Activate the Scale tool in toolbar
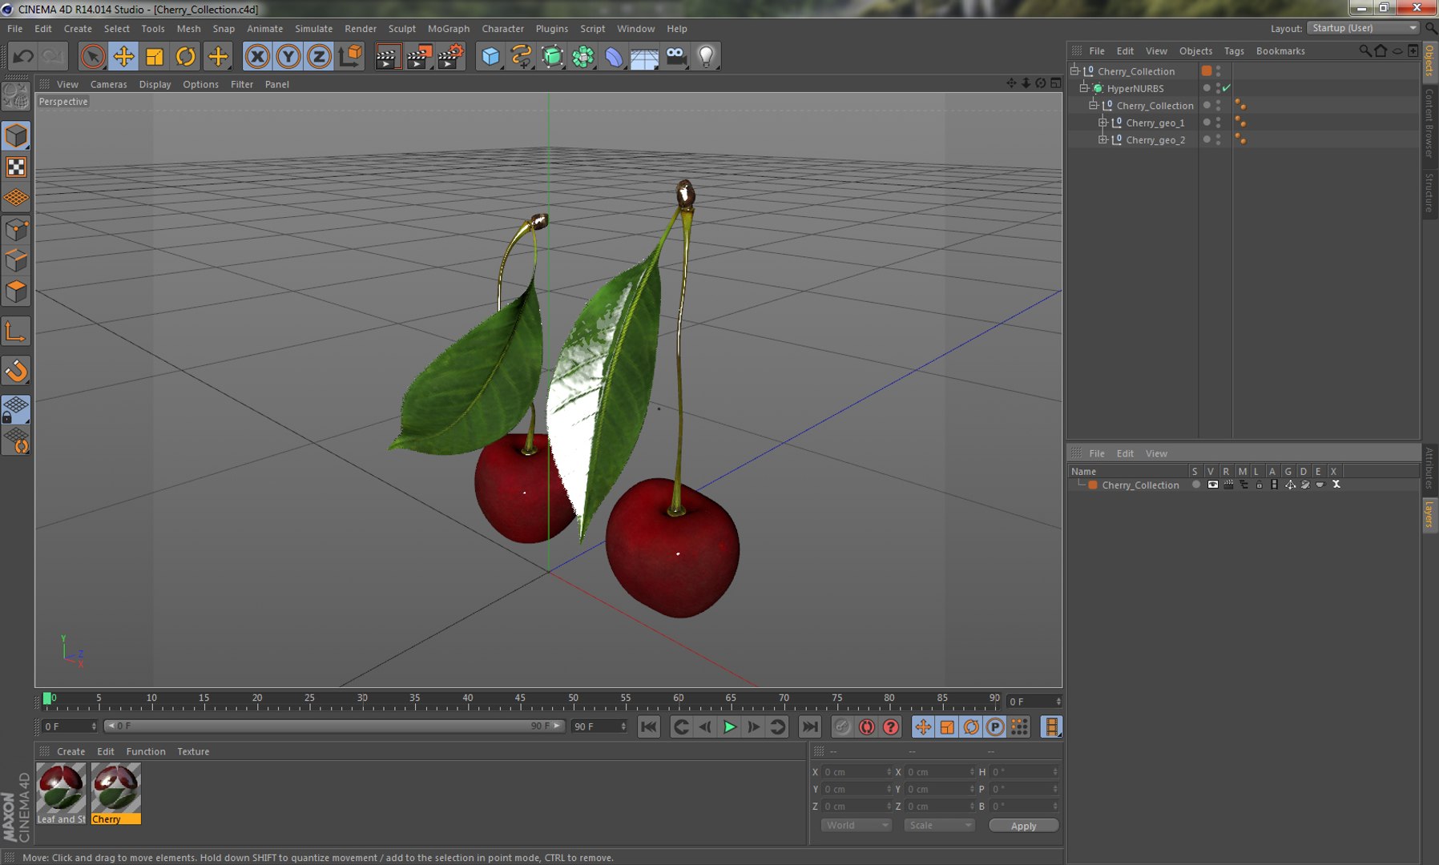The image size is (1439, 865). click(155, 56)
